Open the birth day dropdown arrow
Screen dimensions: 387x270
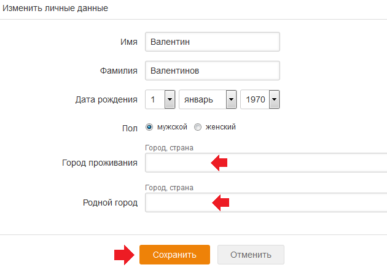coord(170,99)
